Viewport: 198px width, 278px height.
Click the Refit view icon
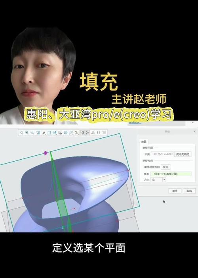tap(21, 133)
